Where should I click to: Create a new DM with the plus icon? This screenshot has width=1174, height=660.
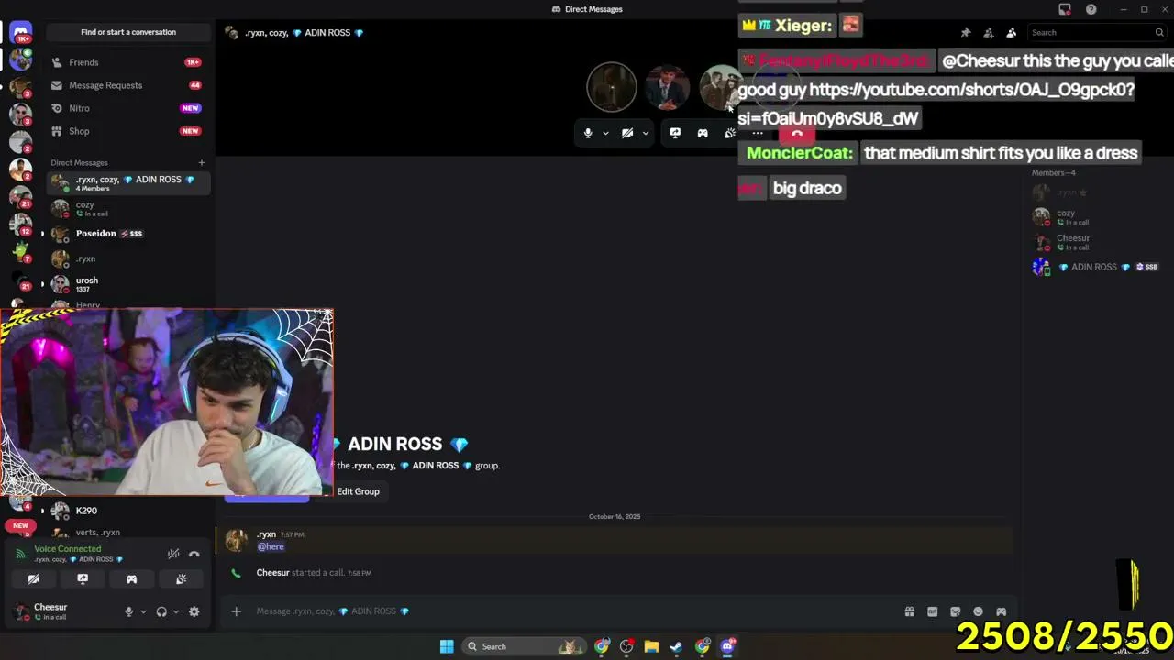202,163
